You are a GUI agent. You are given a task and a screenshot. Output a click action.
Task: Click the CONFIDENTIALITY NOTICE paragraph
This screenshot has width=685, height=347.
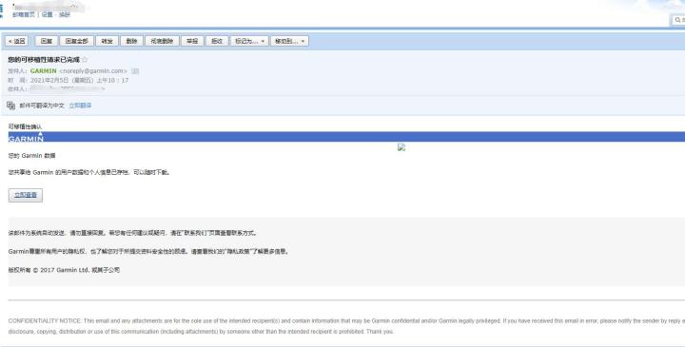tap(346, 326)
